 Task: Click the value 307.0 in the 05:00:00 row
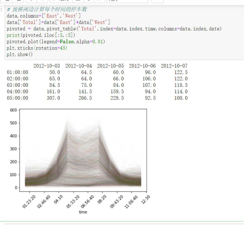pyautogui.click(x=53, y=98)
